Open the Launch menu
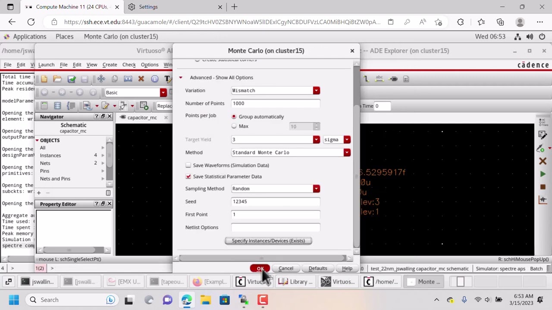552x310 pixels. click(x=46, y=65)
